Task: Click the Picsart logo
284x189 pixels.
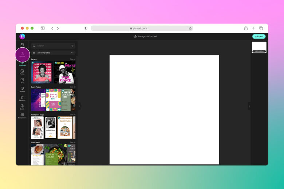Action: click(x=22, y=37)
